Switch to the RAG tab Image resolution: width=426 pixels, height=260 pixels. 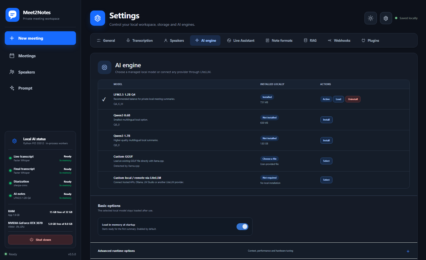(x=310, y=40)
